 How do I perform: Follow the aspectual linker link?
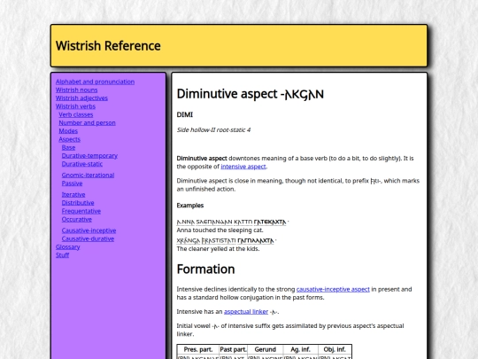246,311
